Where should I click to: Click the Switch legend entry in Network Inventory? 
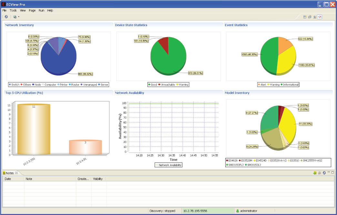[14, 85]
